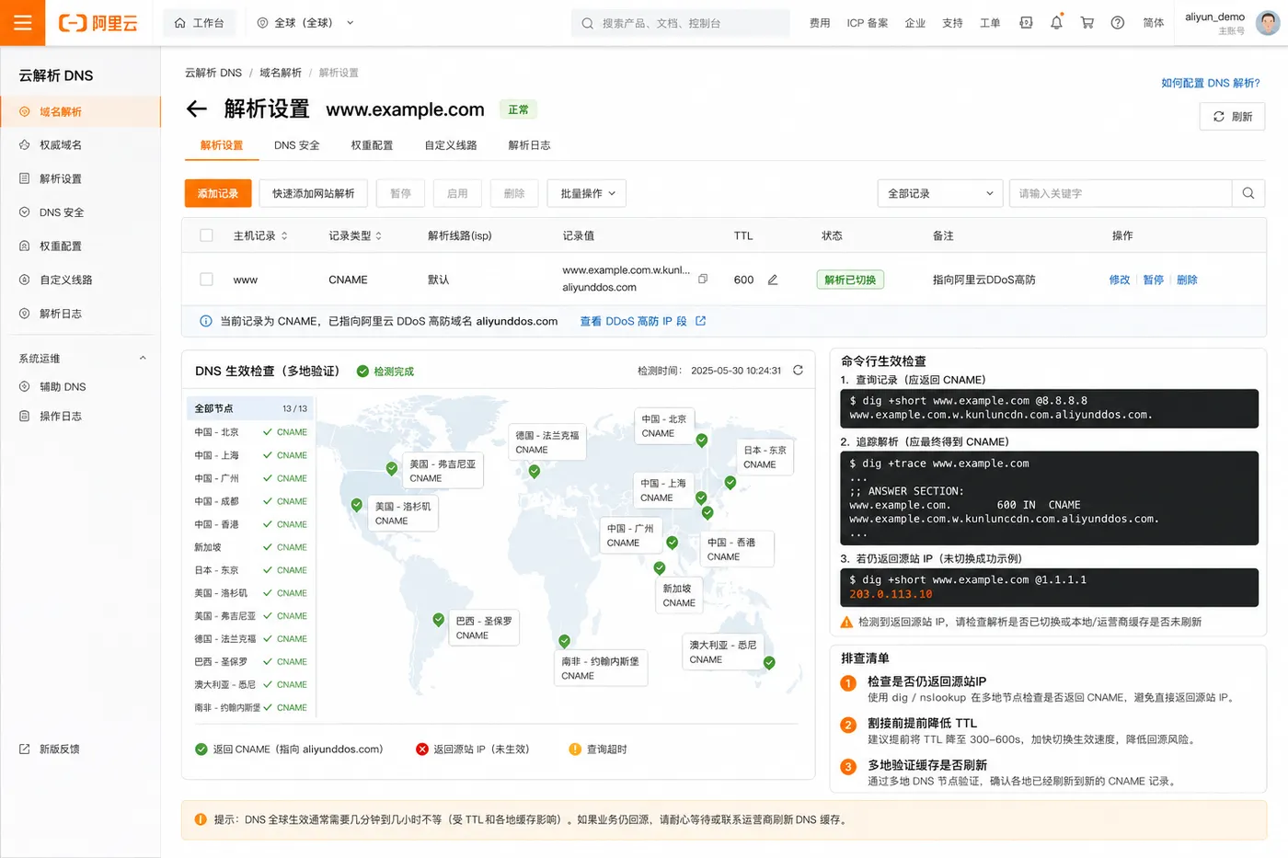Select all records via the header checkbox

pos(206,235)
